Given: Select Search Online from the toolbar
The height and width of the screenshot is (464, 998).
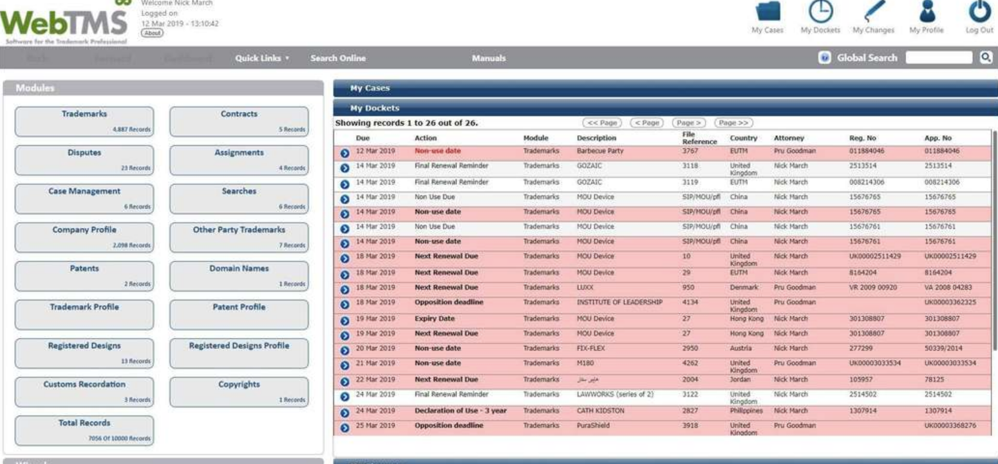Looking at the screenshot, I should point(338,57).
